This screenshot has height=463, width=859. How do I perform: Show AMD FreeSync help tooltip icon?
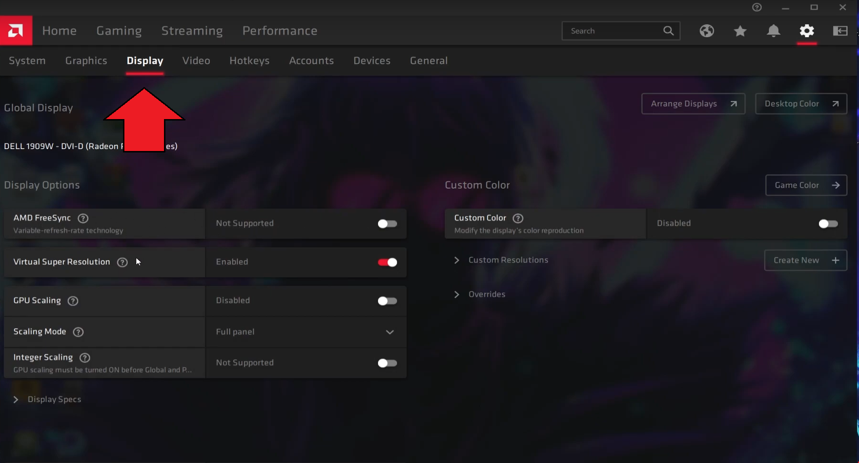tap(83, 218)
